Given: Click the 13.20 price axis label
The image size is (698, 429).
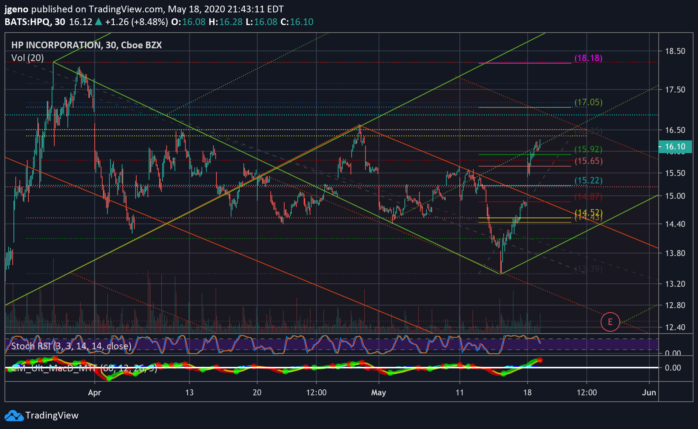Looking at the screenshot, I should pyautogui.click(x=675, y=284).
